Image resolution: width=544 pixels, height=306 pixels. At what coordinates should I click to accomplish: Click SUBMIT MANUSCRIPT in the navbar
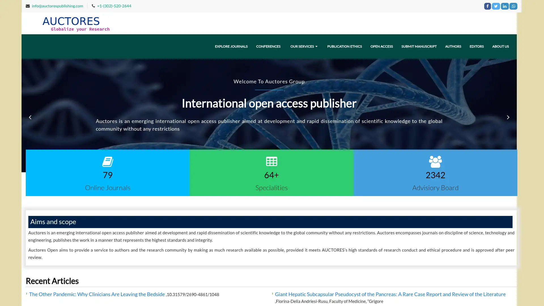419,46
